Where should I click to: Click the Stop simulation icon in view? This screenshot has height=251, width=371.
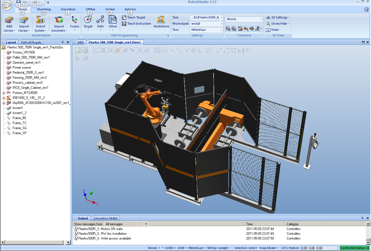[x=85, y=58]
